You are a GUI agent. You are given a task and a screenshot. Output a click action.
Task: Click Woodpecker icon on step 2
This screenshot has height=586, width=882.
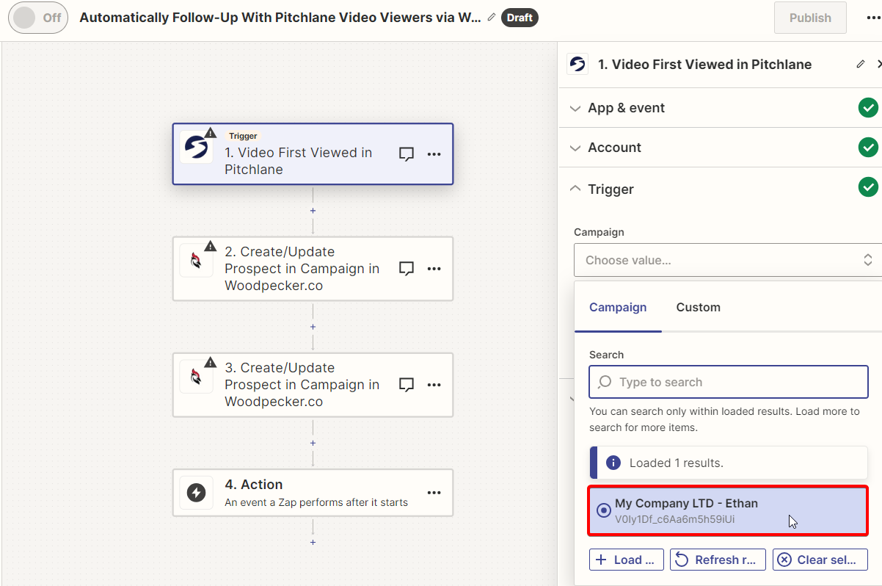tap(196, 261)
